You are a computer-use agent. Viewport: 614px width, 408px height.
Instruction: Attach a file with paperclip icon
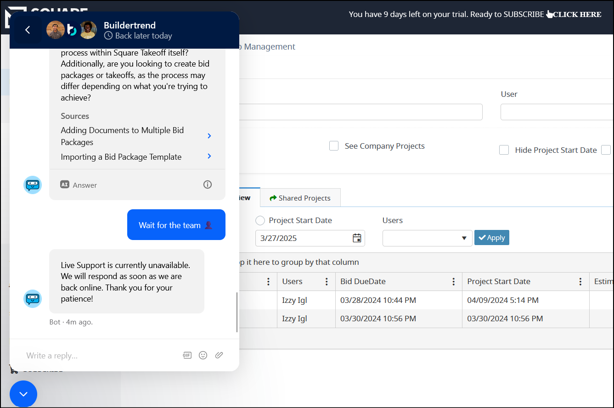[219, 355]
